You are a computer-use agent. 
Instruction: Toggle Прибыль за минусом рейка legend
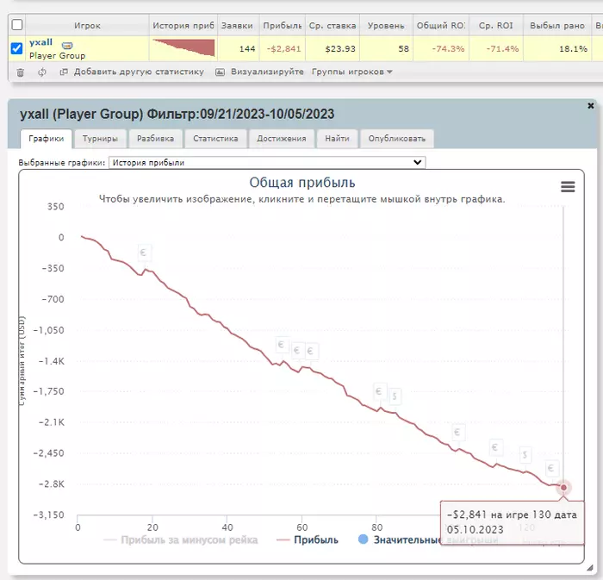pos(181,539)
